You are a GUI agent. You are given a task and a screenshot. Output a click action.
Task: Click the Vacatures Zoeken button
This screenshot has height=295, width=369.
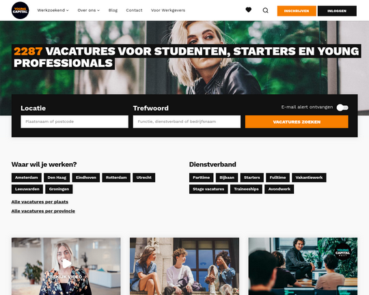click(x=297, y=122)
